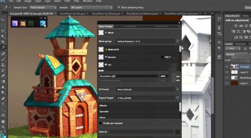Screen dimensions: 251x138
Task: Select the Lasso tool
Action: (3, 31)
